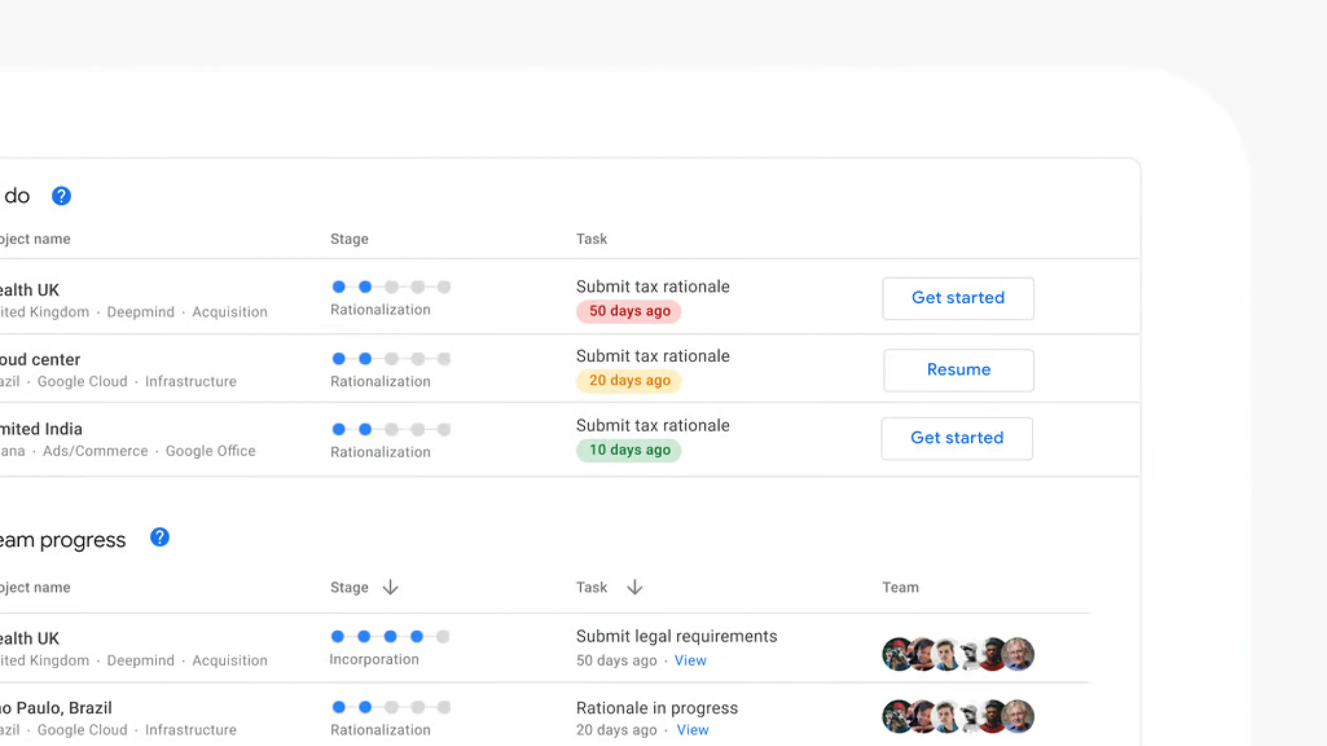Screen dimensions: 1327x746
Task: Click the Stage column header in Team progress
Action: [x=349, y=587]
